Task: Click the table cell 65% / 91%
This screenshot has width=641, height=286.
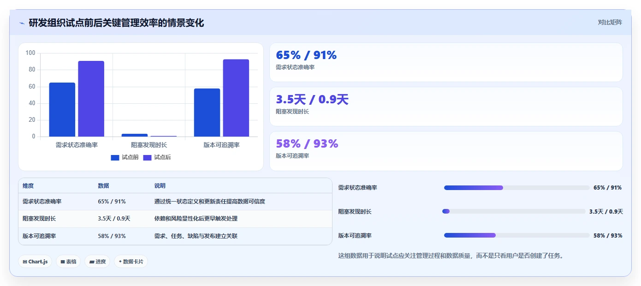Action: coord(112,202)
